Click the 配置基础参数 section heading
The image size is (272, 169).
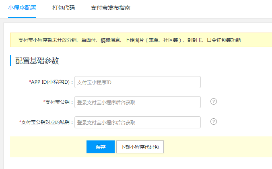tap(37, 61)
